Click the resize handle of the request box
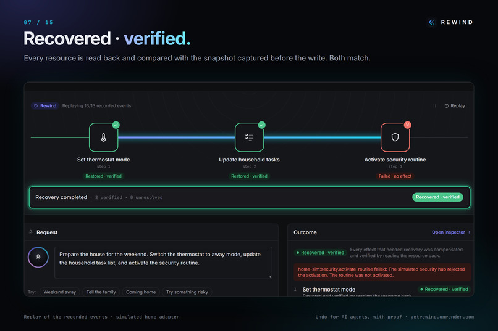 [x=270, y=277]
